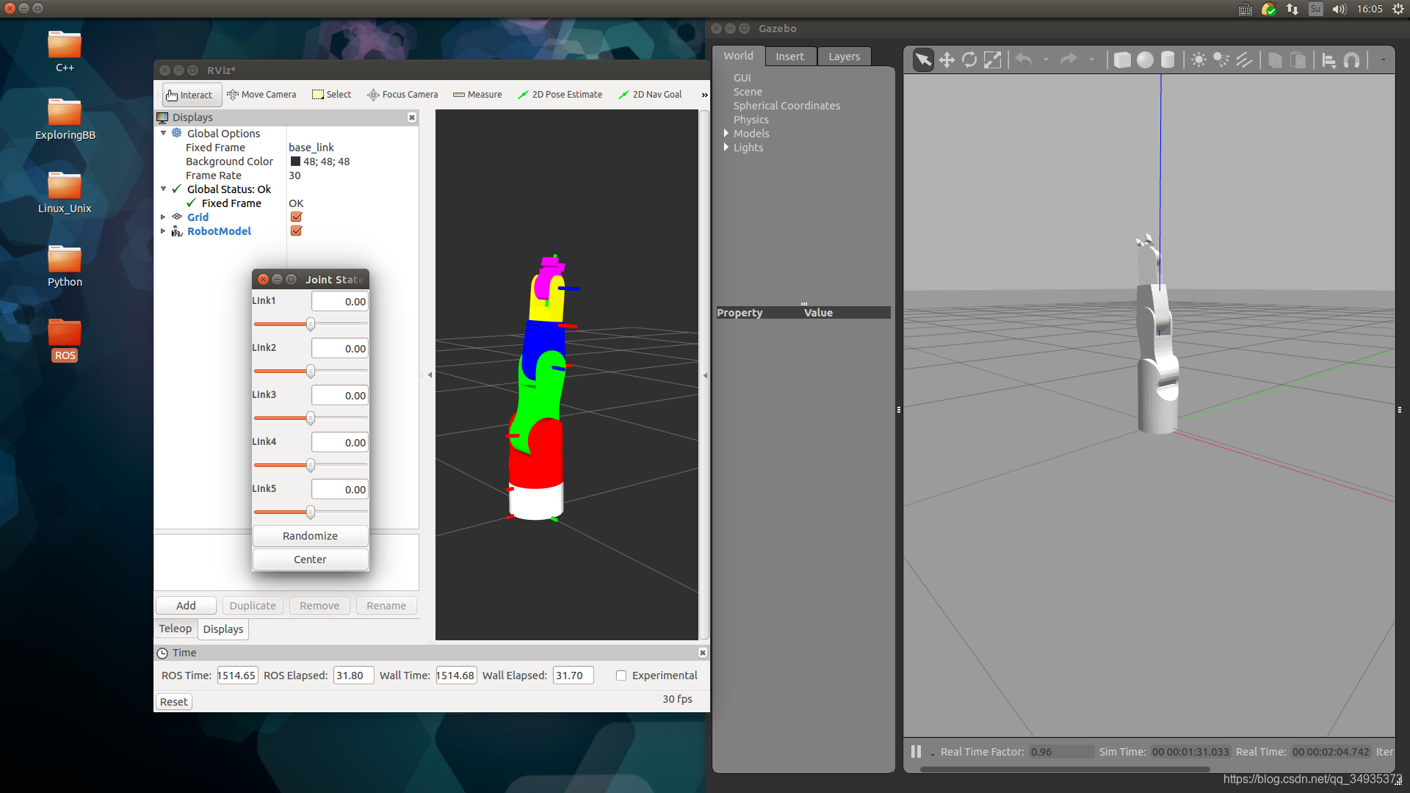The image size is (1410, 793).
Task: Uncheck the RobotModel display checkbox
Action: pyautogui.click(x=296, y=231)
